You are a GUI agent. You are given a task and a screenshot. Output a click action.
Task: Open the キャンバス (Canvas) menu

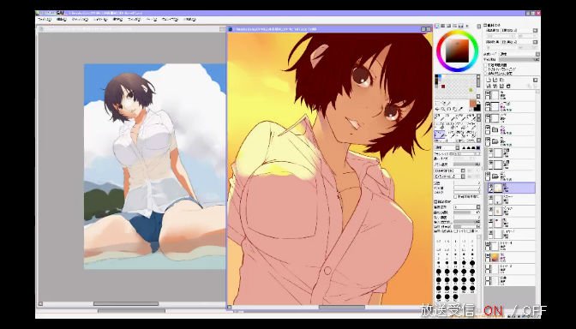click(80, 19)
